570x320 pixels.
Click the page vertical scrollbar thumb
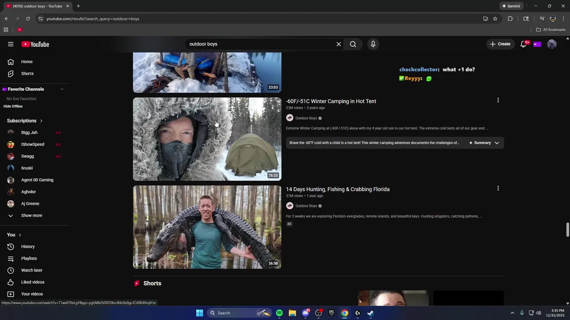pyautogui.click(x=567, y=230)
